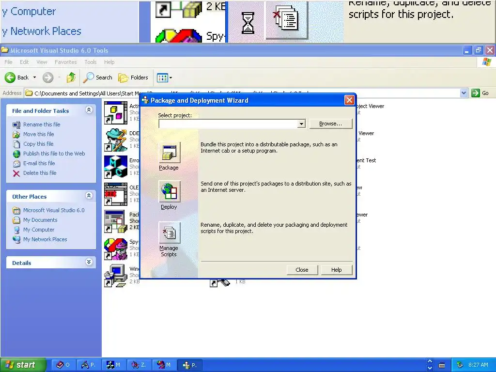This screenshot has height=372, width=496.
Task: Open Search in the Explorer toolbar
Action: [97, 77]
